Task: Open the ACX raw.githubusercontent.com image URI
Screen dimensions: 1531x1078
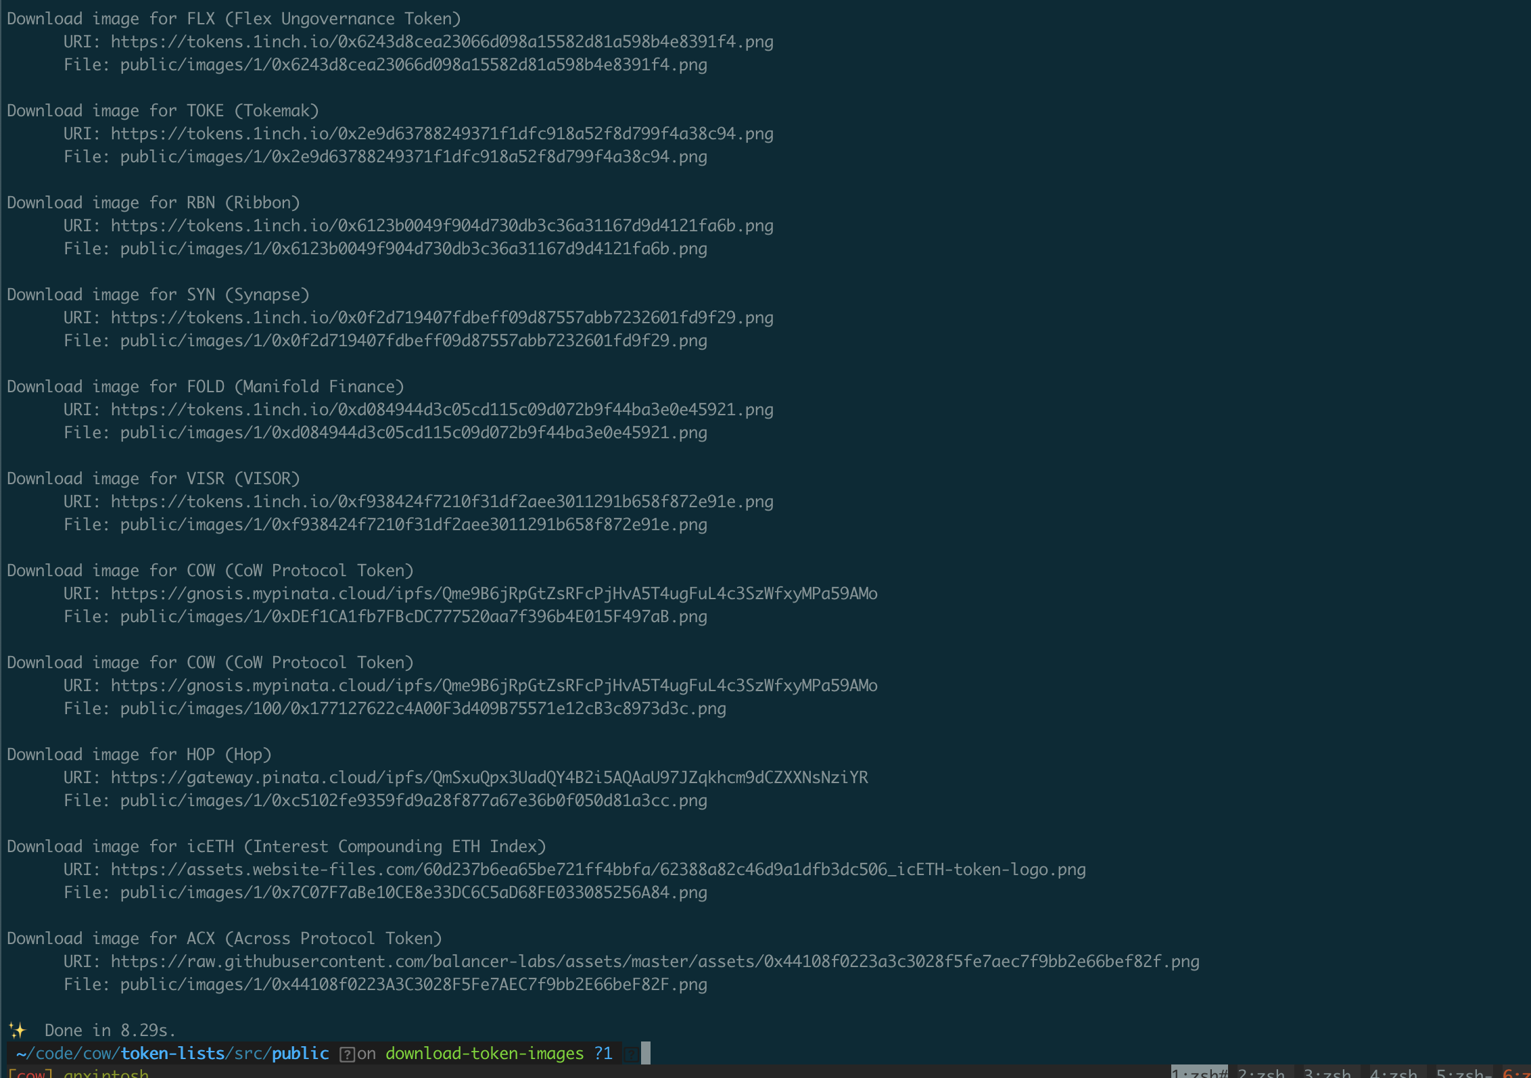Action: [x=655, y=962]
